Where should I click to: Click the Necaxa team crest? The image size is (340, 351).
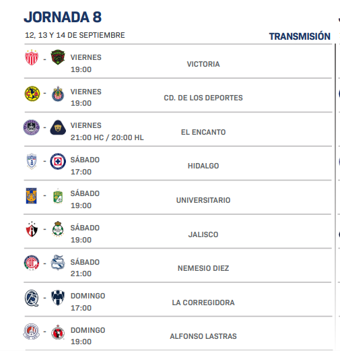click(32, 57)
